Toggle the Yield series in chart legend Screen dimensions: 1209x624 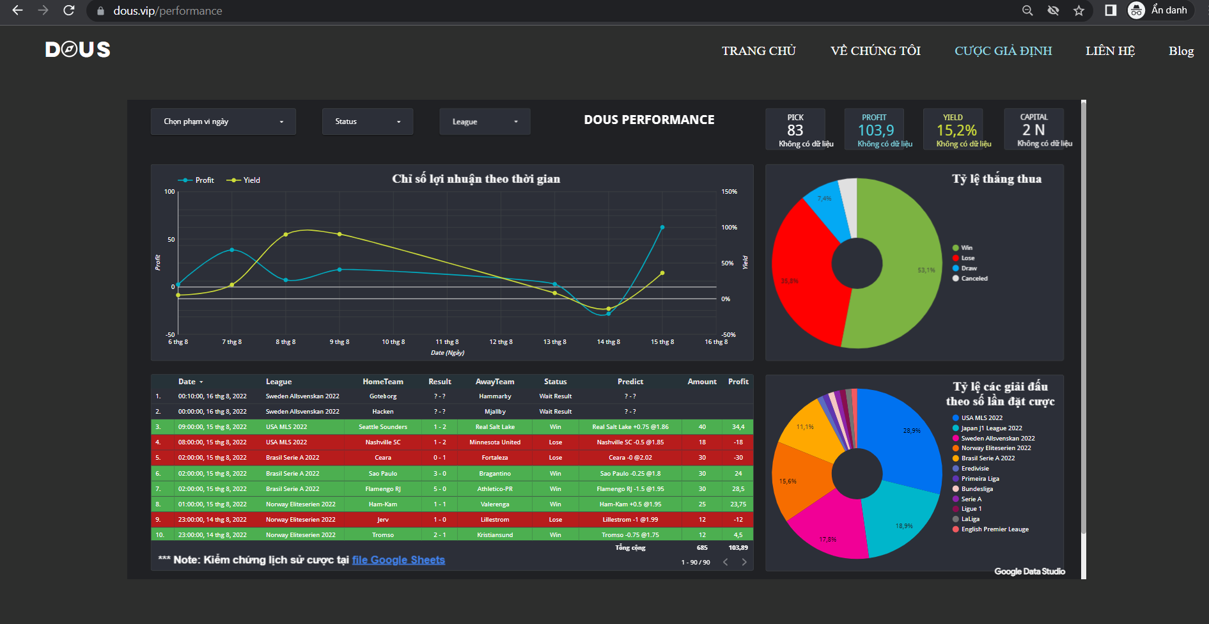(x=244, y=180)
